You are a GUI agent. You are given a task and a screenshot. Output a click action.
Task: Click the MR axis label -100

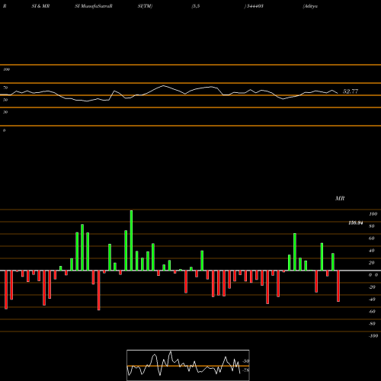coord(373,336)
